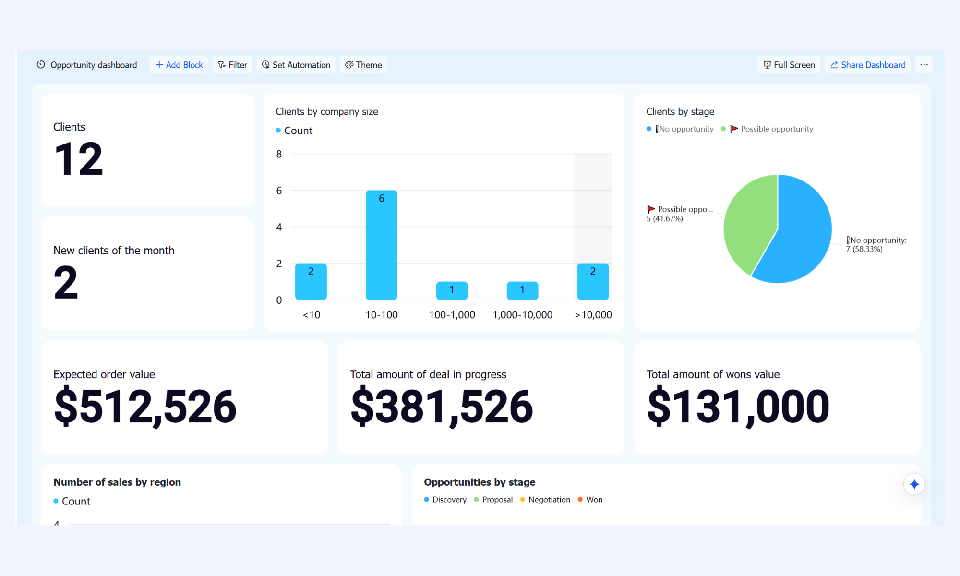Toggle the Proposal legend entry

coord(493,500)
